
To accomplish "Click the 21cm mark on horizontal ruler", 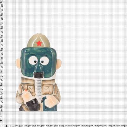I will point(109,125).
